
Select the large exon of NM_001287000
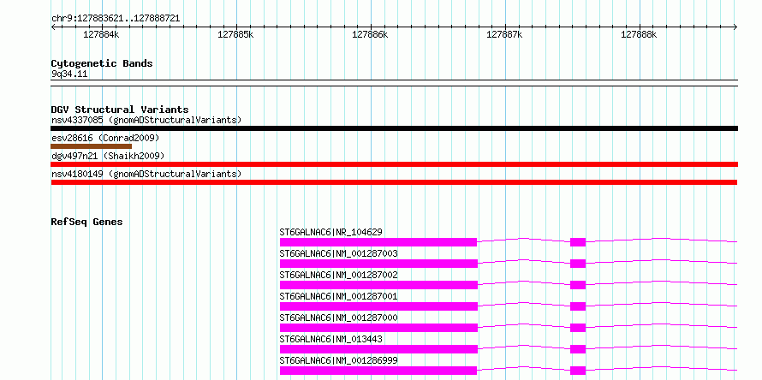coord(378,328)
